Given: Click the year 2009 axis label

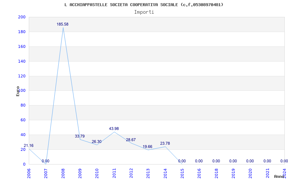Looking at the screenshot, I should (x=80, y=173).
